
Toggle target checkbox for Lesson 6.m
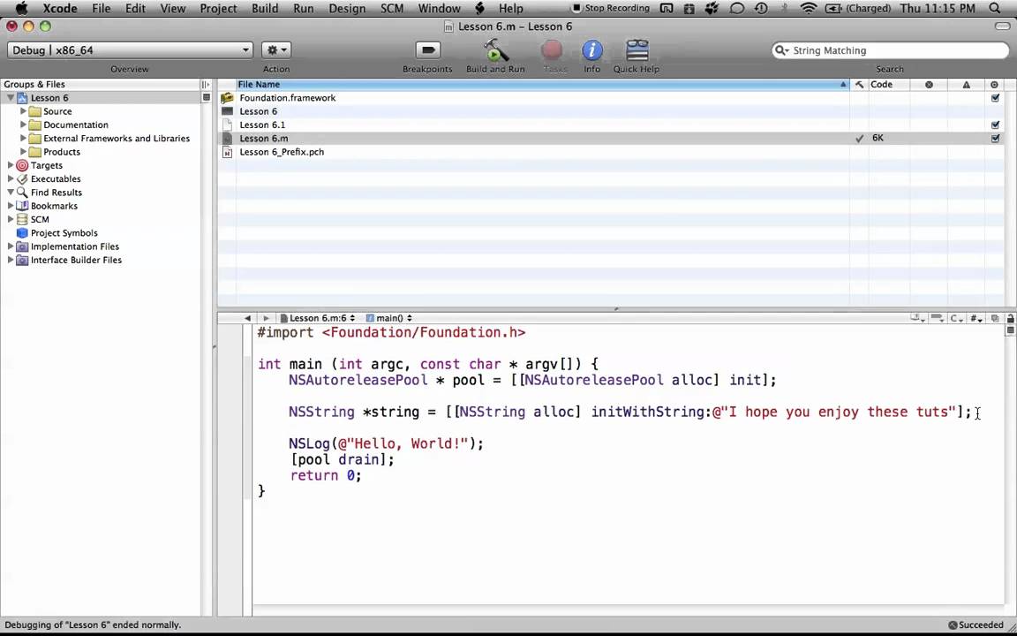click(995, 138)
